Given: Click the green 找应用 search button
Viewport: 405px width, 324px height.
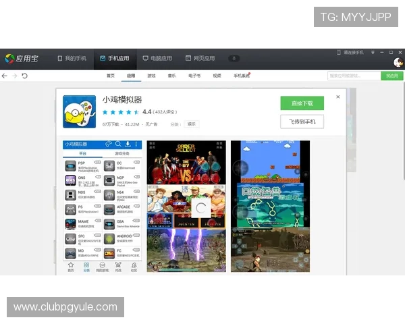Looking at the screenshot, I should tap(391, 76).
